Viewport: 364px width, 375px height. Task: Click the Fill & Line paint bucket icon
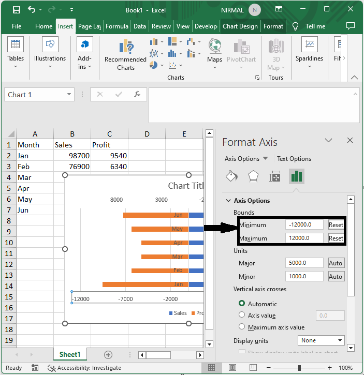(x=231, y=176)
